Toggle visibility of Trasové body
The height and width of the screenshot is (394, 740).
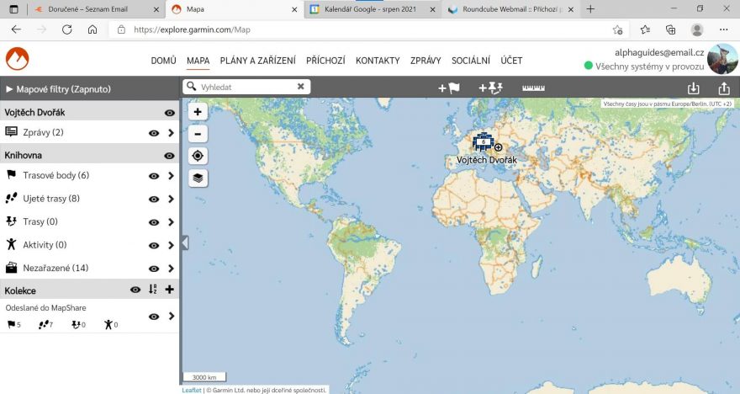click(x=154, y=176)
